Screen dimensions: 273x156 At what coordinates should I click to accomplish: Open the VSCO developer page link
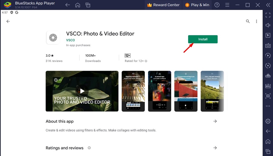tap(70, 40)
